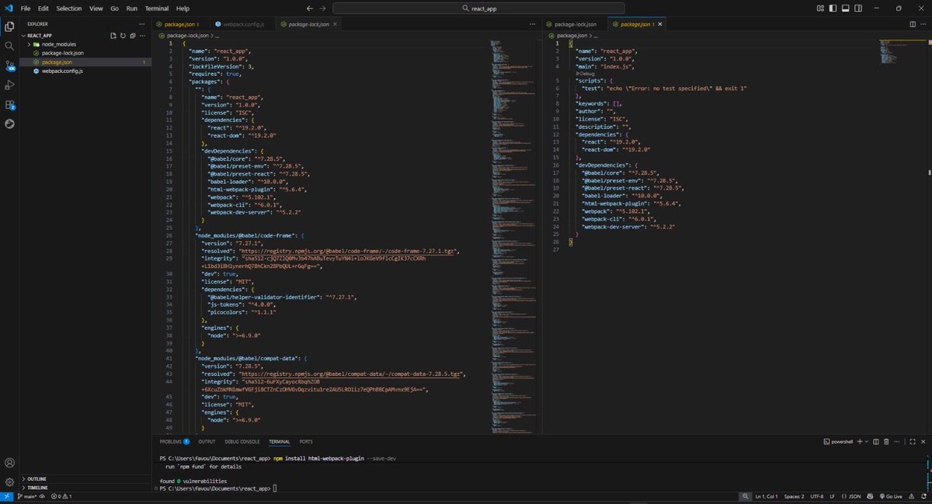Open the Run menu
The width and height of the screenshot is (932, 504).
(132, 8)
